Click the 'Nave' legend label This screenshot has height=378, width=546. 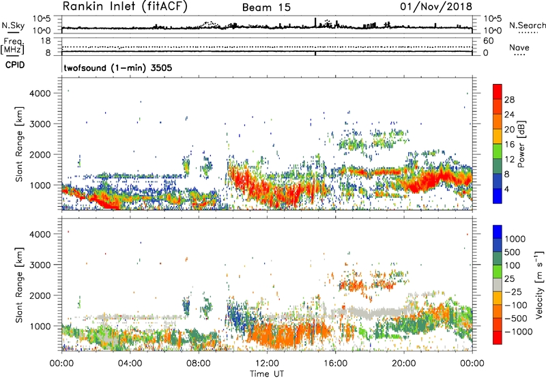click(519, 48)
